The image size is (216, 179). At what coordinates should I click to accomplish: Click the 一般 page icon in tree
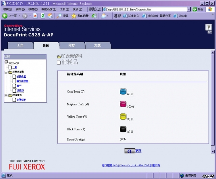(10, 67)
